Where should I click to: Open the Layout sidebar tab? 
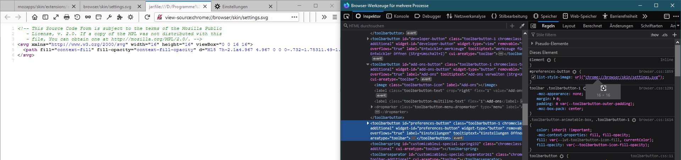click(569, 26)
